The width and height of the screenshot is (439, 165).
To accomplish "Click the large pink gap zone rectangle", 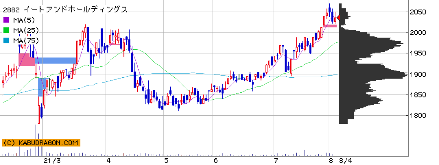I will click(x=26, y=59).
